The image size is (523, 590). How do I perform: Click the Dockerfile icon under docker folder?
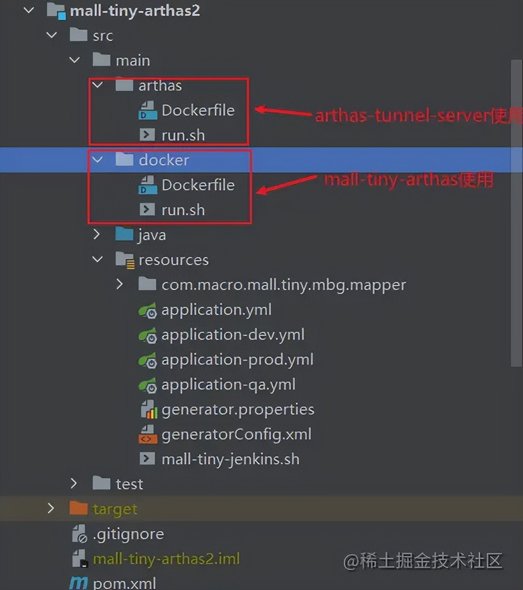pyautogui.click(x=147, y=185)
